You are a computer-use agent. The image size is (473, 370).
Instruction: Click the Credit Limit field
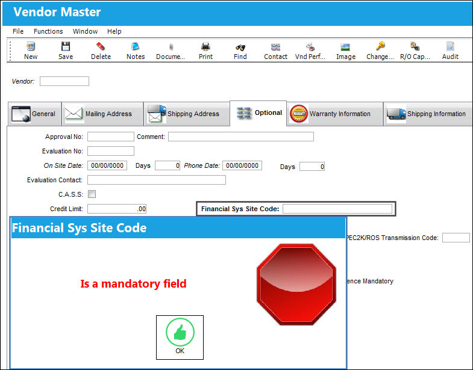tap(117, 209)
